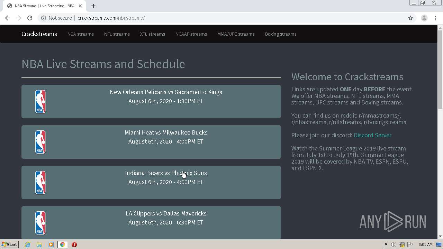Open NCAAF streams nav item
Viewport: 443px width, 249px height.
click(191, 34)
